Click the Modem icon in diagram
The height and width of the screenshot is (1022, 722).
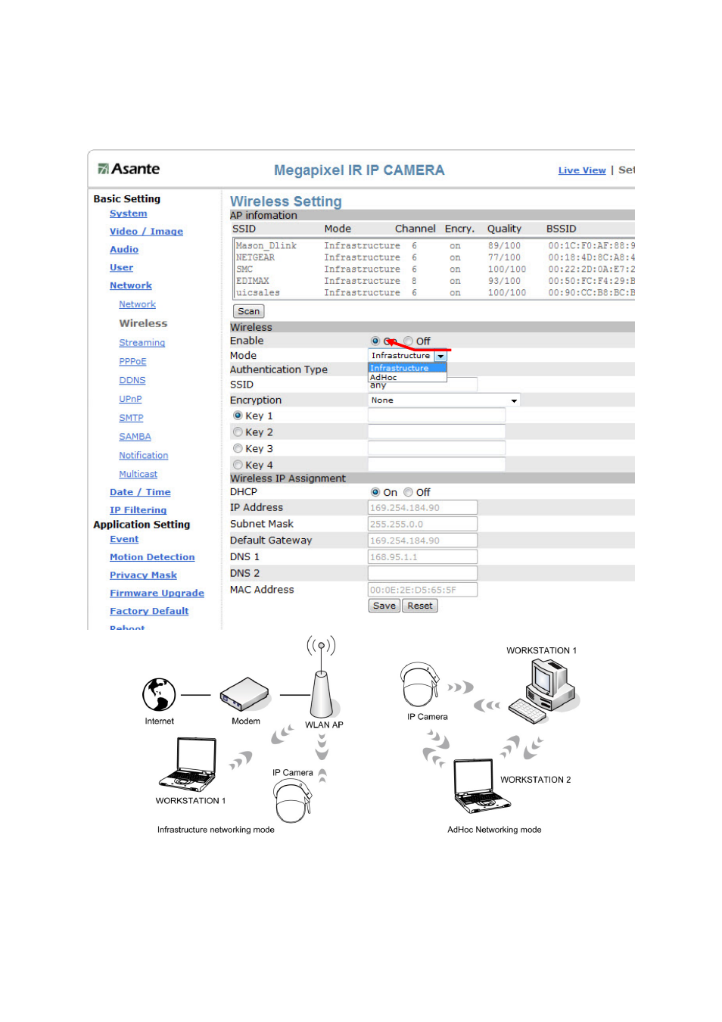[x=244, y=693]
